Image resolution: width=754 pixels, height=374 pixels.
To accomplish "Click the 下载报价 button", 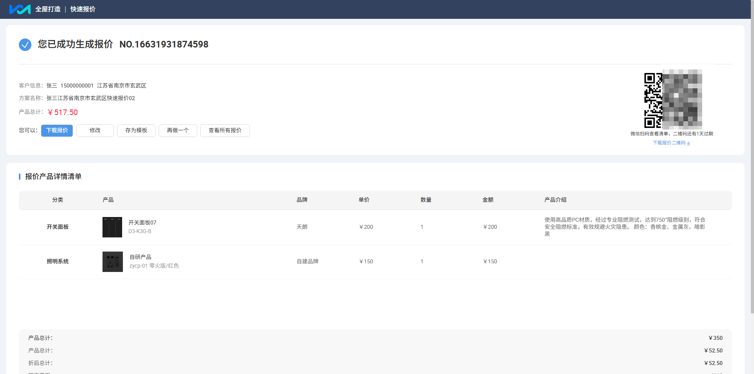I will 57,130.
